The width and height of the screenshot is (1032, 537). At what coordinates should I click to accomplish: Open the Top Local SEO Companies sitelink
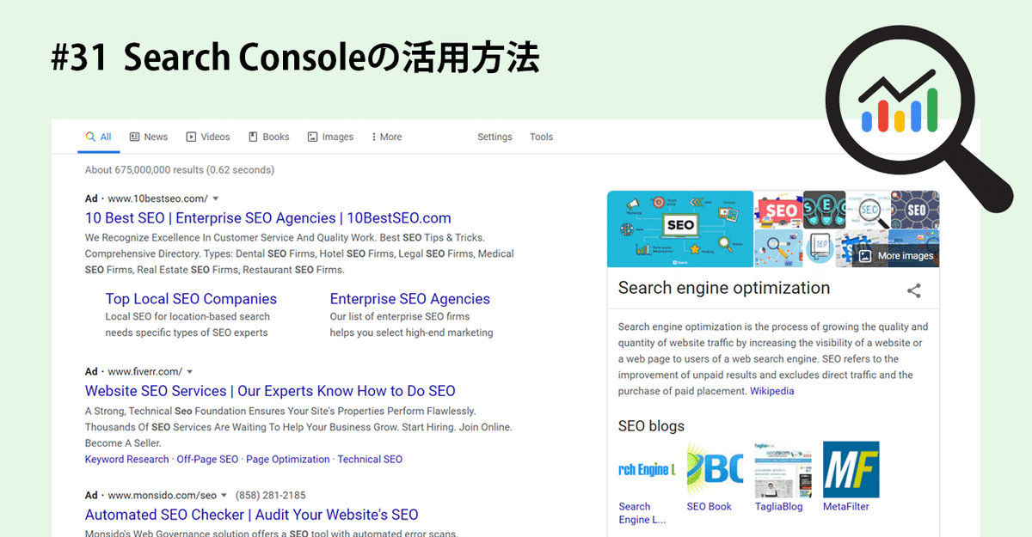pos(191,299)
